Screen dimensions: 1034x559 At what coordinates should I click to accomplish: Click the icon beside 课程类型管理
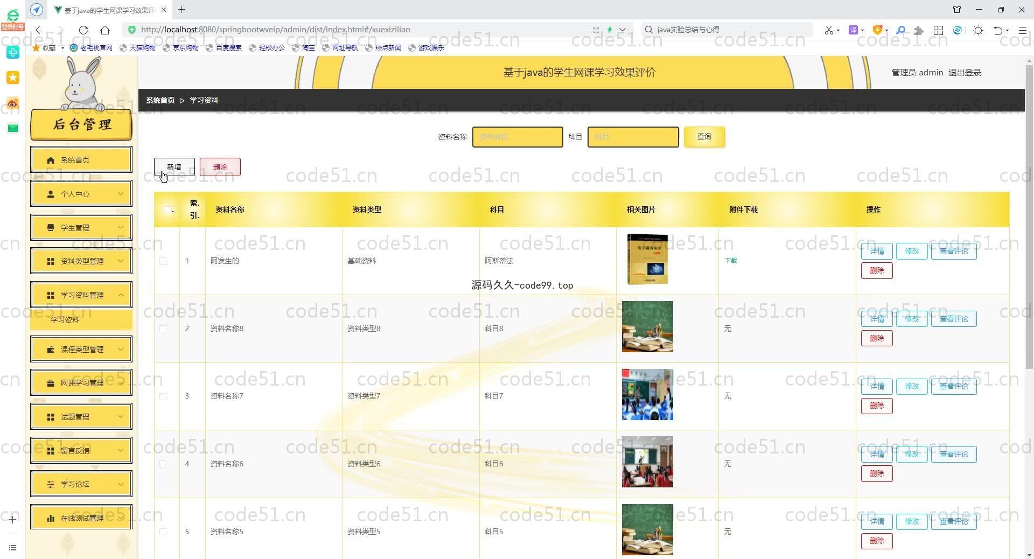[x=51, y=350]
